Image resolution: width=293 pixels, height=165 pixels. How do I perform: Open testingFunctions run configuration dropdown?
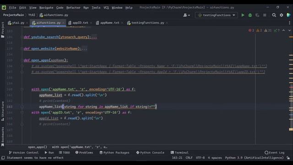tap(217, 15)
